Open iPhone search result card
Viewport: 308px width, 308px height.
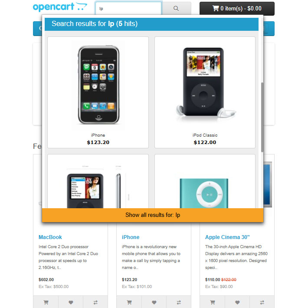point(98,92)
